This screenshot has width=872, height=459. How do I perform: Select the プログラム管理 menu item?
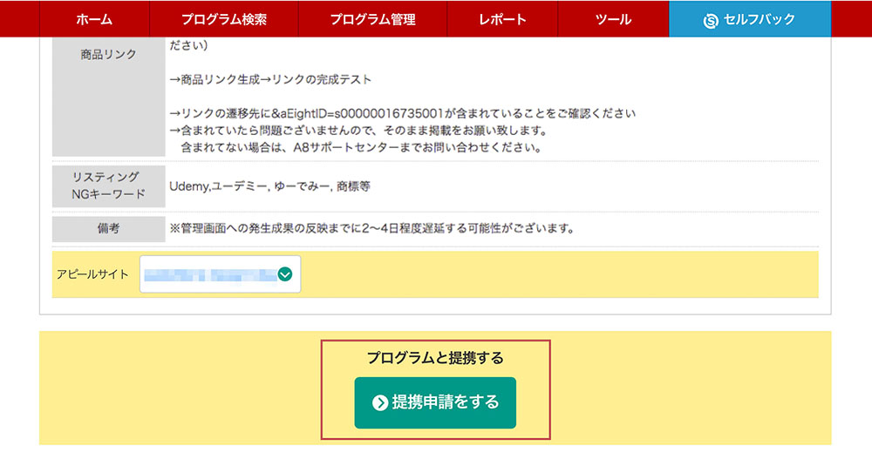(x=372, y=19)
